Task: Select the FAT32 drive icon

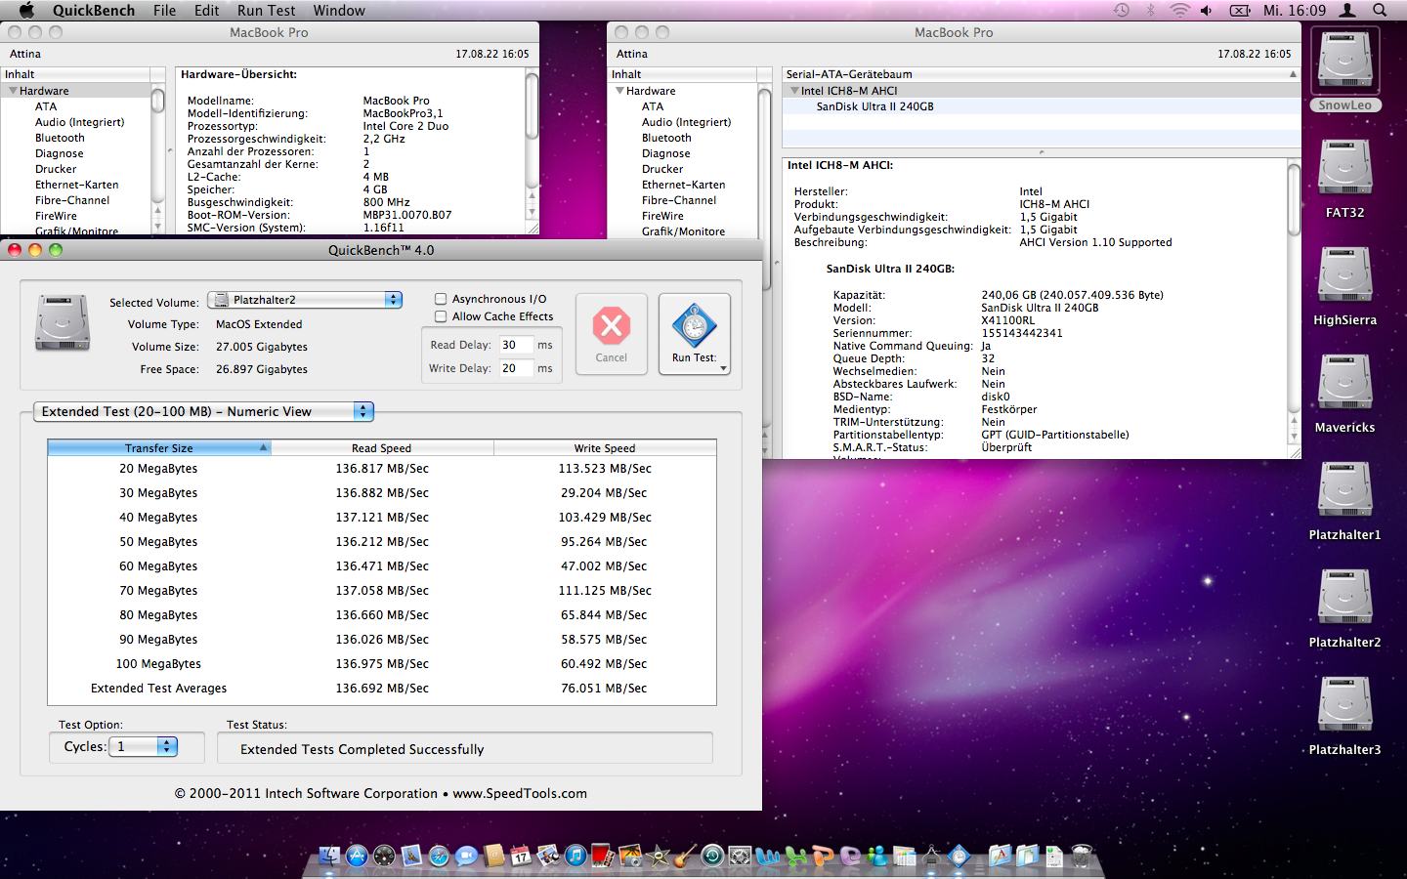Action: 1345,168
